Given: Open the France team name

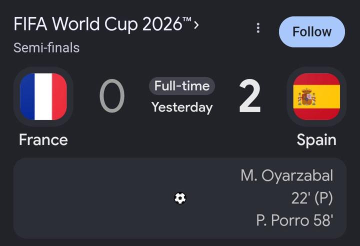Looking at the screenshot, I should [x=43, y=139].
